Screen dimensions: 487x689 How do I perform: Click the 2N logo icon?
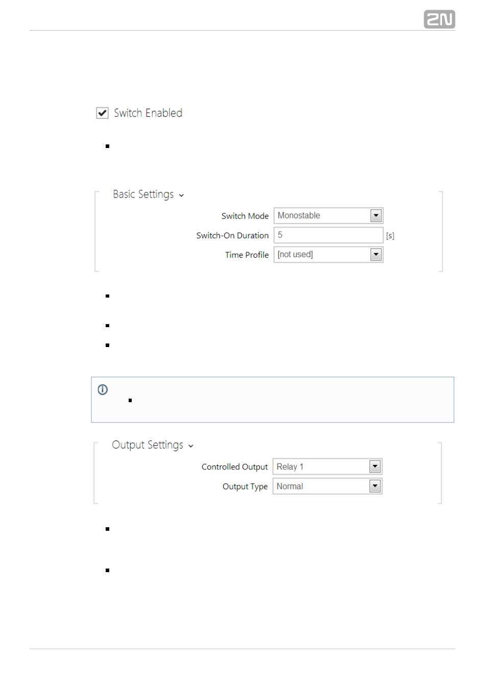pyautogui.click(x=439, y=19)
